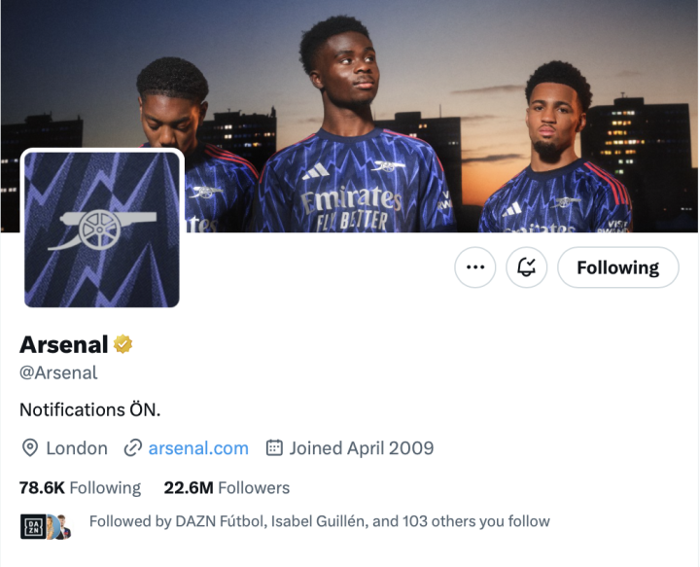700x567 pixels.
Task: Toggle the notification bell for Arsenal
Action: pyautogui.click(x=527, y=267)
